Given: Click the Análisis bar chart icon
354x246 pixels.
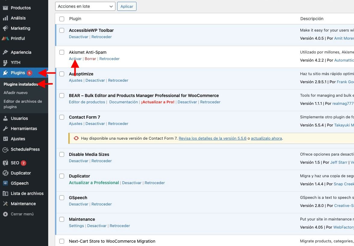Looking at the screenshot, I should (5, 18).
